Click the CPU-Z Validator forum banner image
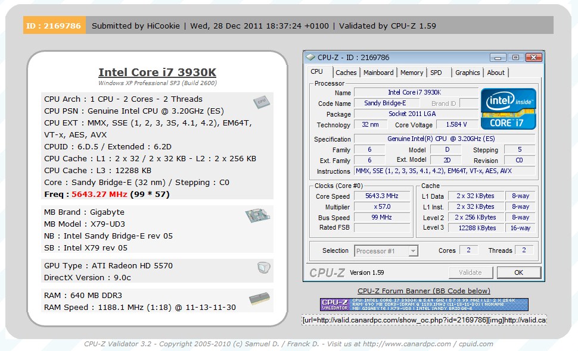Image resolution: width=578 pixels, height=351 pixels. pyautogui.click(x=424, y=304)
